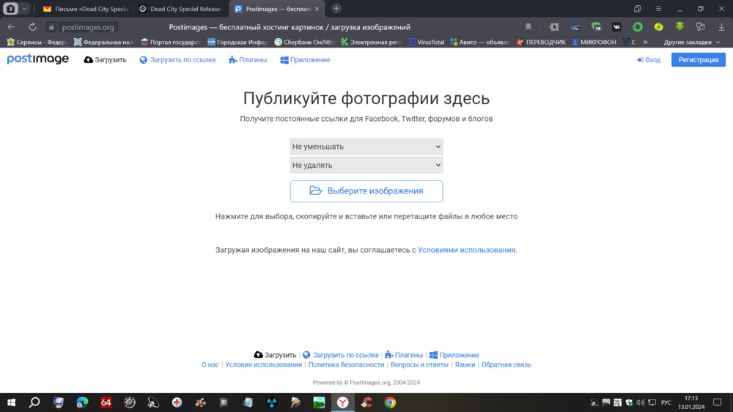The image size is (733, 412).
Task: Open Загрузить in the top navigation
Action: click(105, 60)
